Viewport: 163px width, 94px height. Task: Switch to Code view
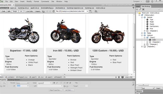click(3, 11)
